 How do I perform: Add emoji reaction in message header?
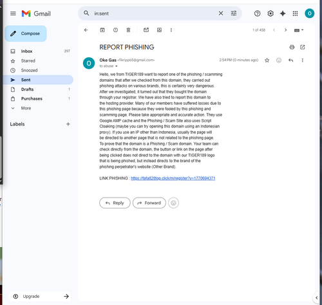pyautogui.click(x=279, y=60)
